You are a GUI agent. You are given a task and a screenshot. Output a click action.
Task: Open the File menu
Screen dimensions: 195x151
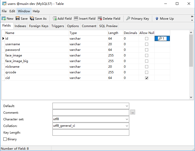4,11
